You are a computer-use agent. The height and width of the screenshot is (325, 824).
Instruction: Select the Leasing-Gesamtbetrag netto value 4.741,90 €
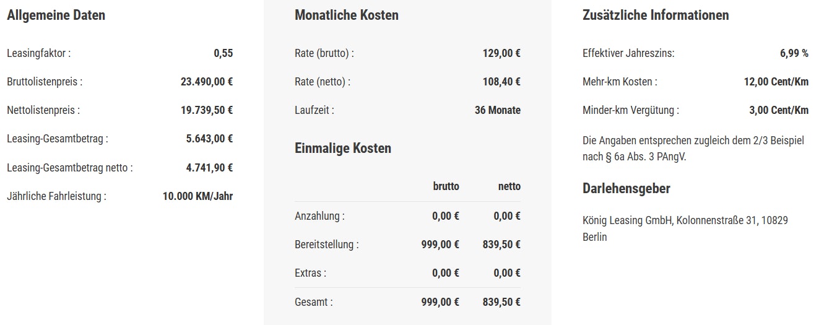209,168
